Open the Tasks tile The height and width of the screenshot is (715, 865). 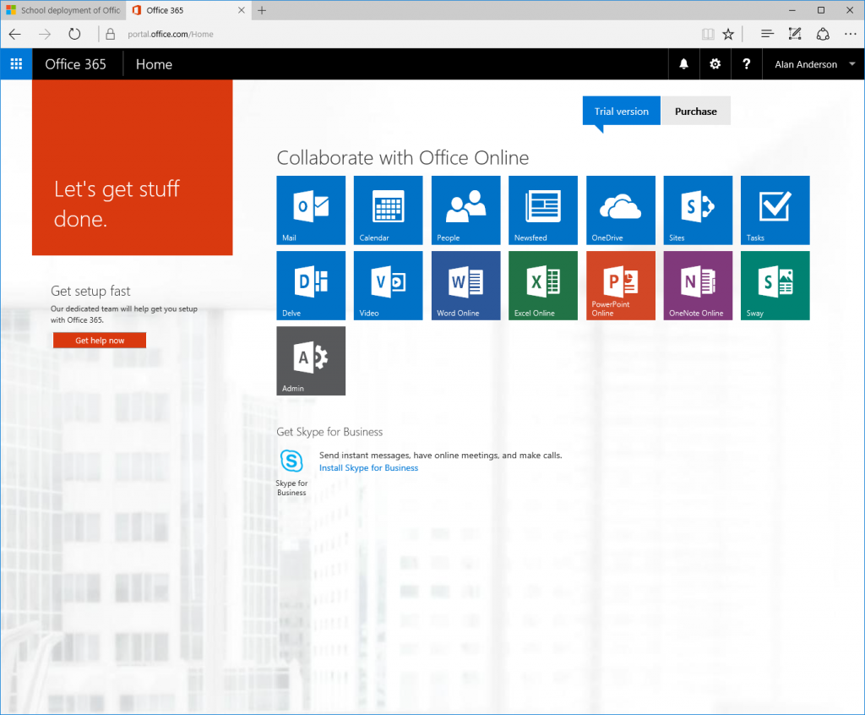pyautogui.click(x=775, y=210)
